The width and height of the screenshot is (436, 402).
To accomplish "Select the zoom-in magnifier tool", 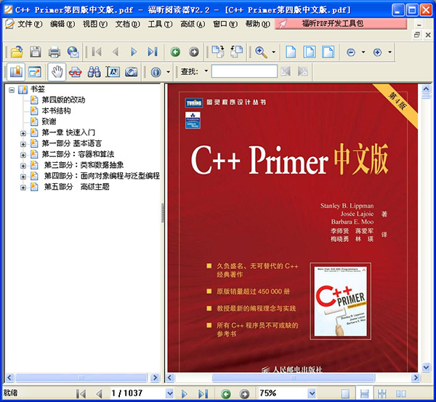I will click(x=261, y=52).
